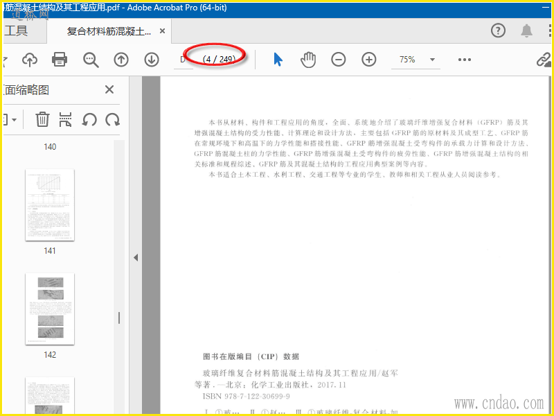554x416 pixels.
Task: Go to next page with down arrow
Action: [152, 60]
